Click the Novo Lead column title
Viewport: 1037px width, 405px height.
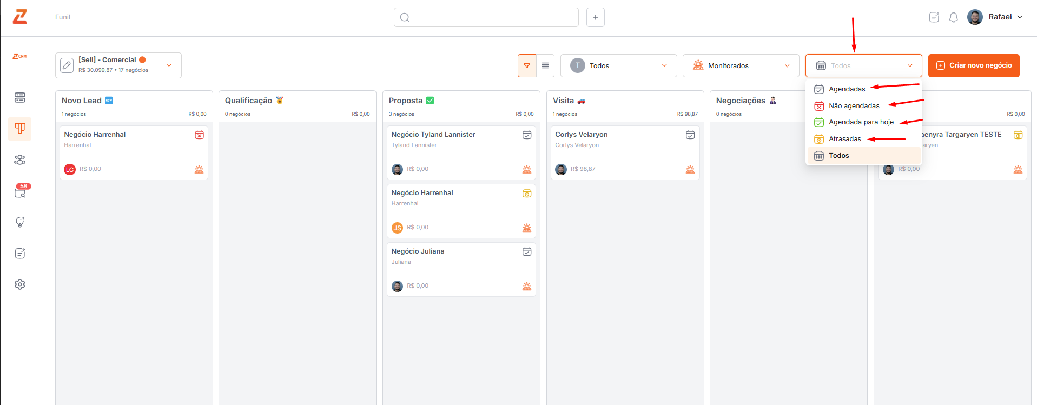(x=82, y=101)
